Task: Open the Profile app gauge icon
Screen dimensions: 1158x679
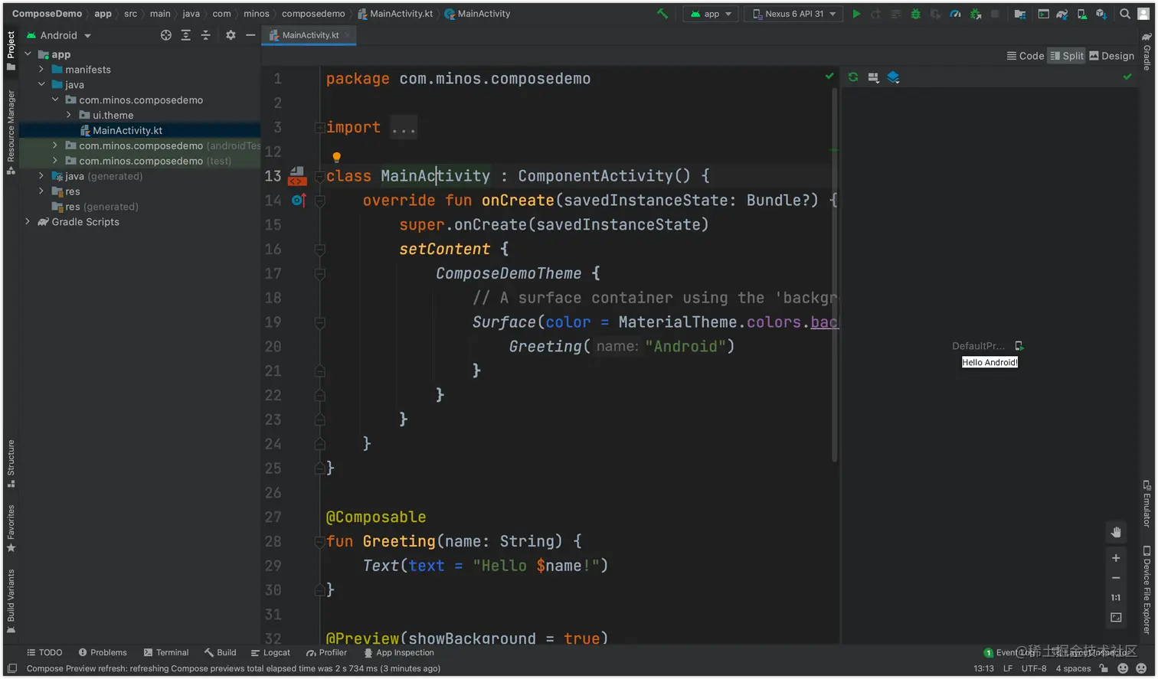Action: tap(955, 14)
